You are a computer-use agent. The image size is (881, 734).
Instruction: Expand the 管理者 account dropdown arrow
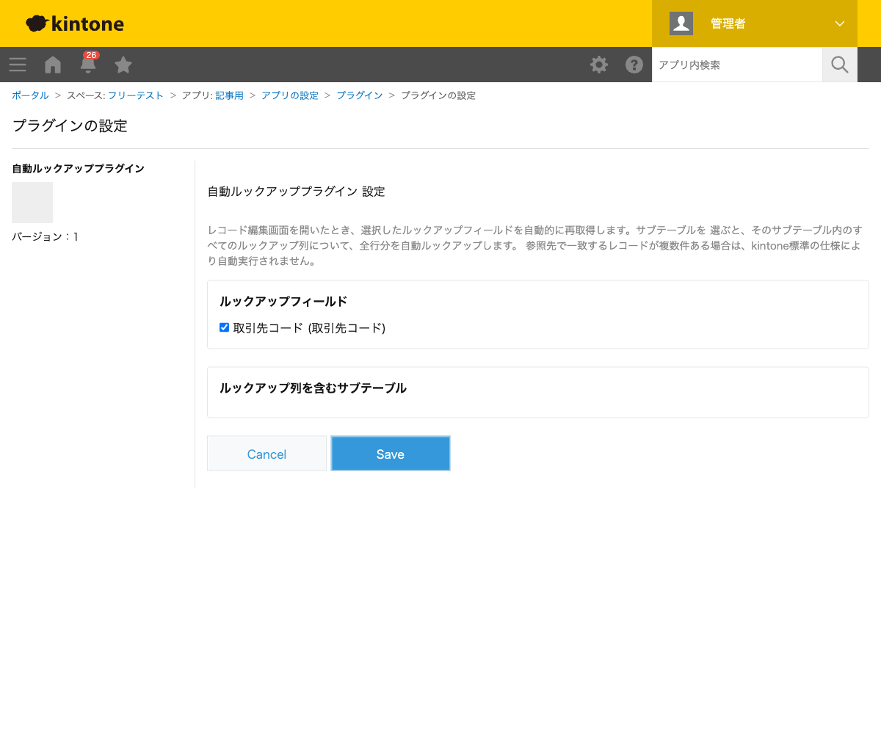tap(840, 23)
